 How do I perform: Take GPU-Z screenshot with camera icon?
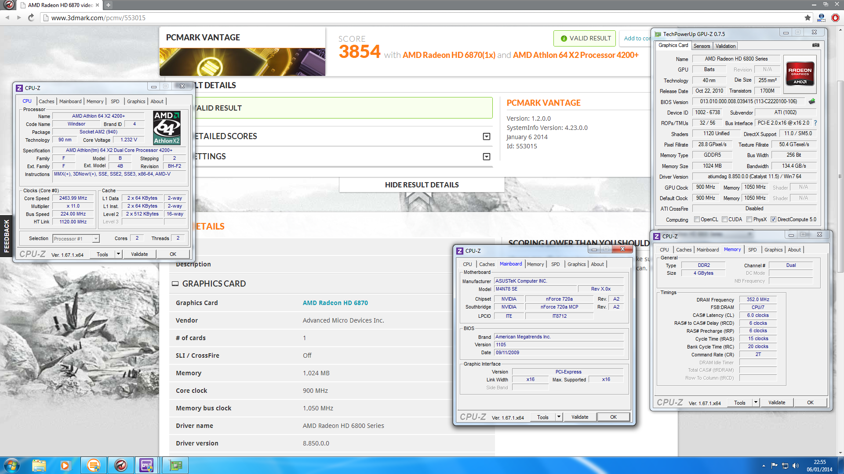point(815,45)
